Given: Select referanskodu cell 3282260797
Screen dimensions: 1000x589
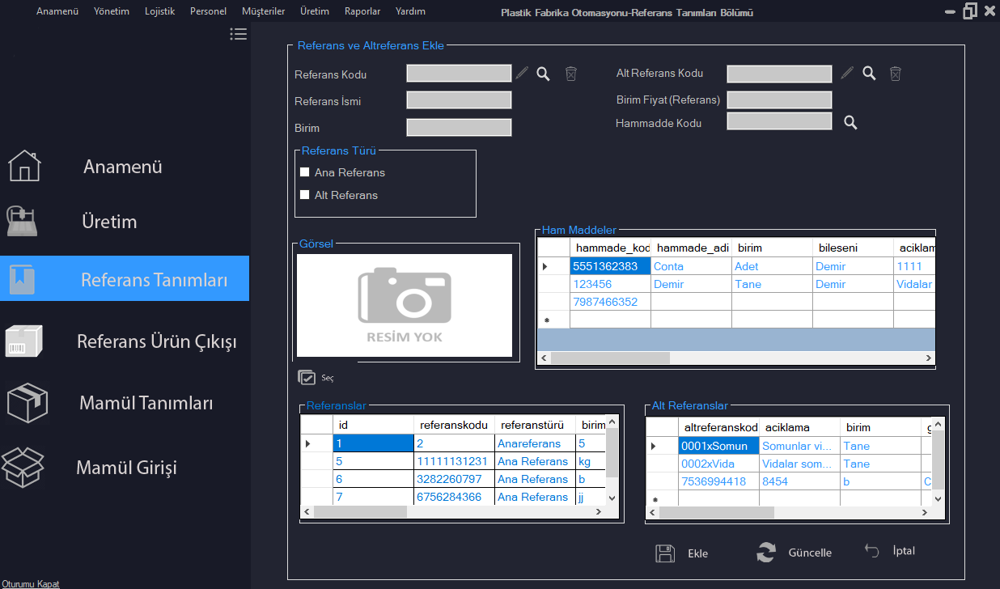Looking at the screenshot, I should 454,479.
